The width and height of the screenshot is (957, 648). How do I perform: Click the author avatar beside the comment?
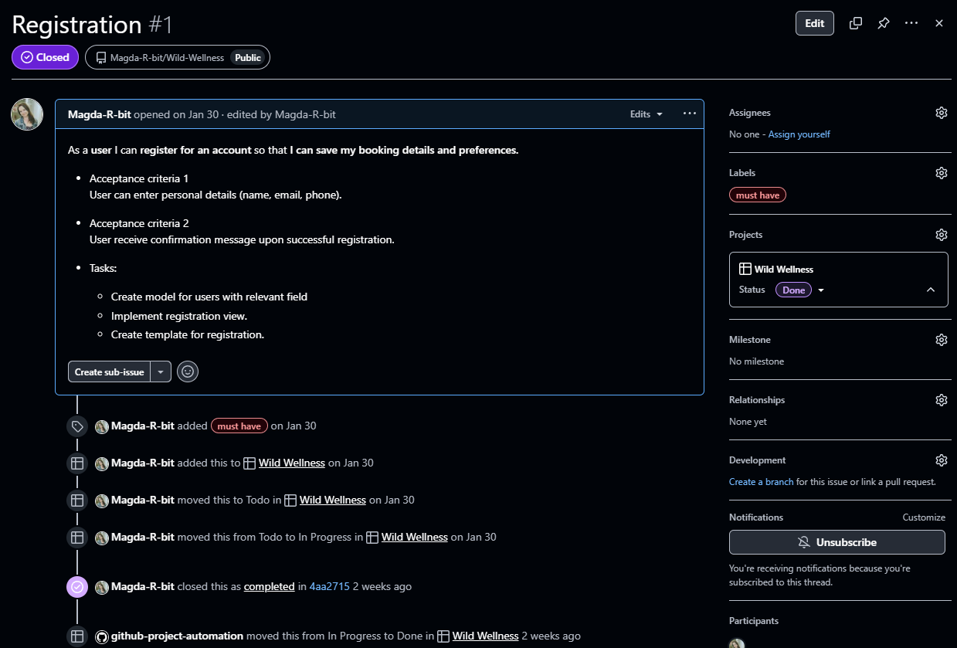(x=27, y=114)
